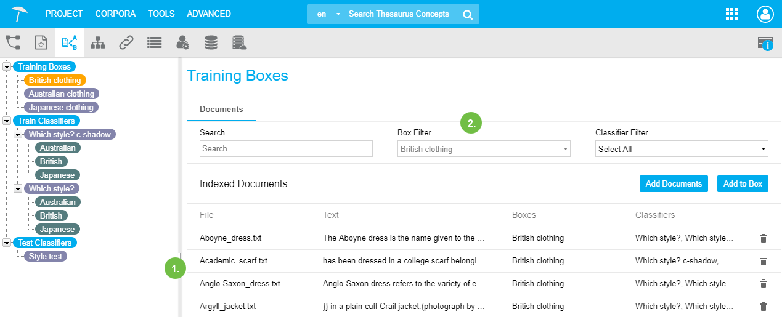Image resolution: width=782 pixels, height=317 pixels.
Task: Open the Box Filter dropdown
Action: click(484, 149)
